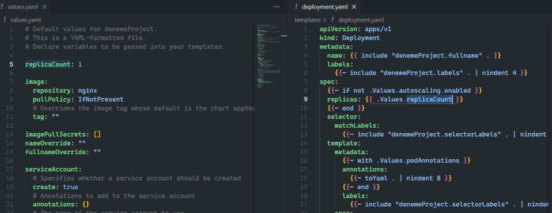
Task: Click the deployment.yaml tab file icon
Action: pos(296,6)
